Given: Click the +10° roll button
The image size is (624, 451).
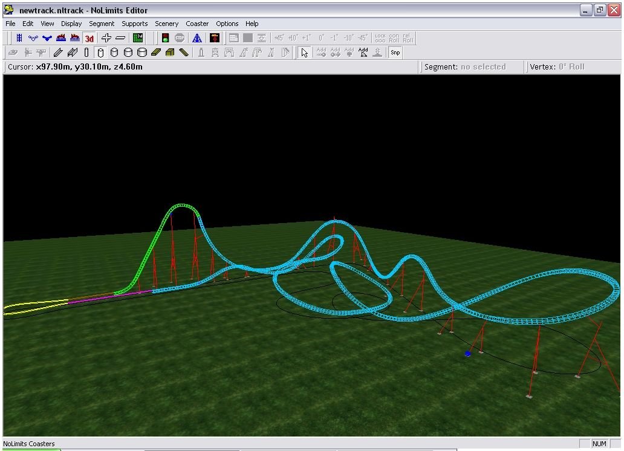Looking at the screenshot, I should [x=293, y=38].
